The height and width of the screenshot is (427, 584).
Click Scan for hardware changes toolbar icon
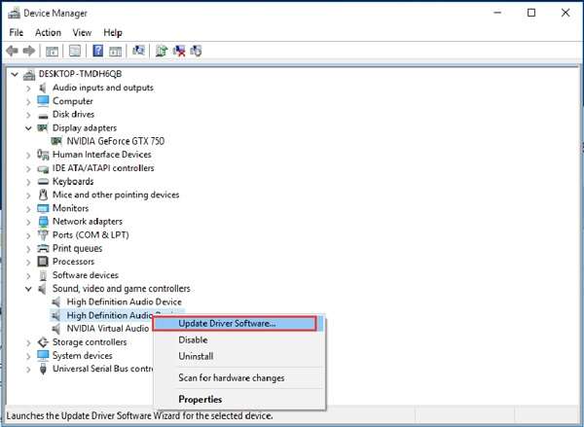pyautogui.click(x=138, y=51)
